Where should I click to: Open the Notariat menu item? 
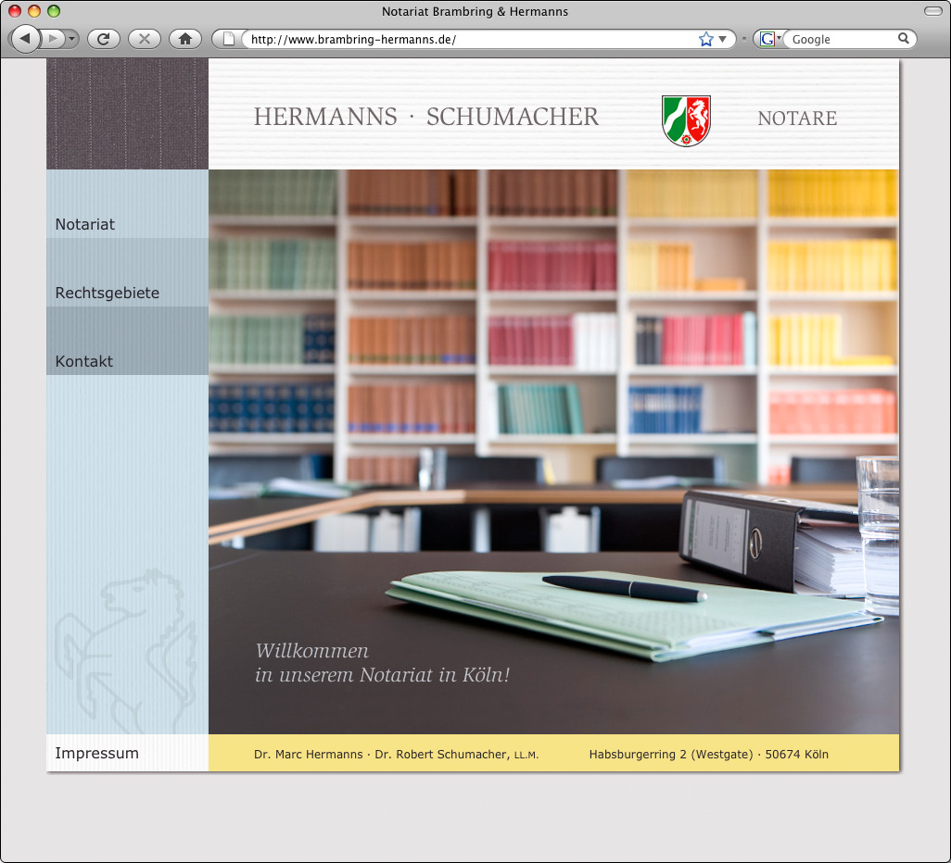85,224
